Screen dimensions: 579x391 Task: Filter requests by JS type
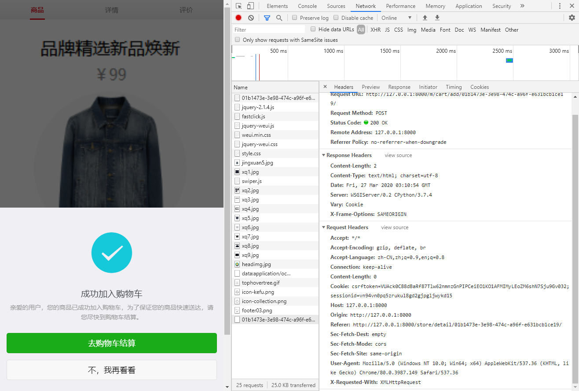tap(387, 30)
